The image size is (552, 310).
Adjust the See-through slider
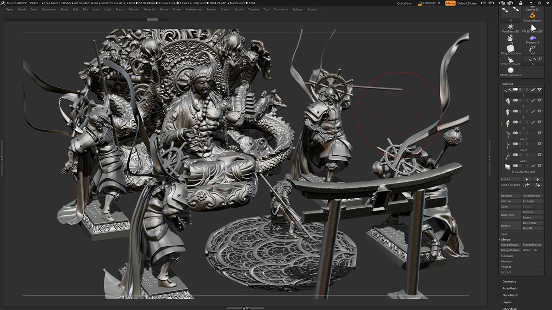429,3
